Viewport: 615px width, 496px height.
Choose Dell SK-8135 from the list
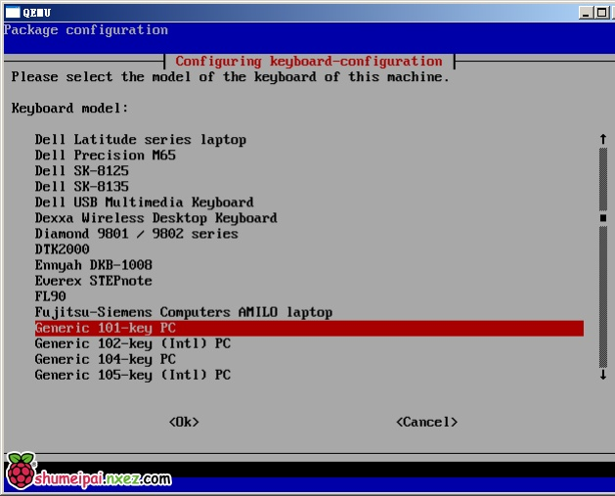click(x=81, y=187)
